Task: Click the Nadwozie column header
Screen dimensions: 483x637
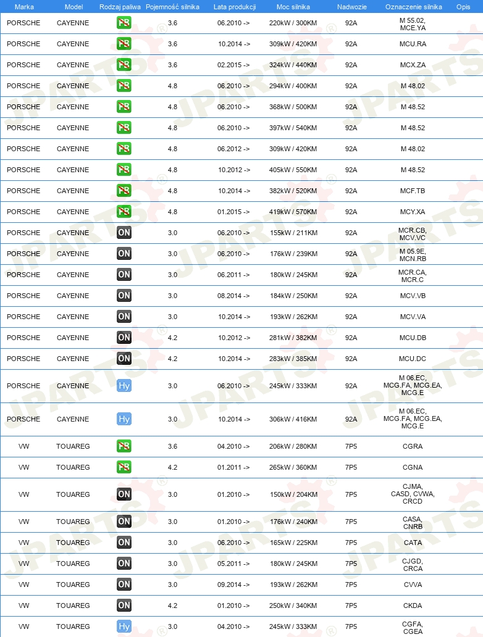Action: (351, 7)
